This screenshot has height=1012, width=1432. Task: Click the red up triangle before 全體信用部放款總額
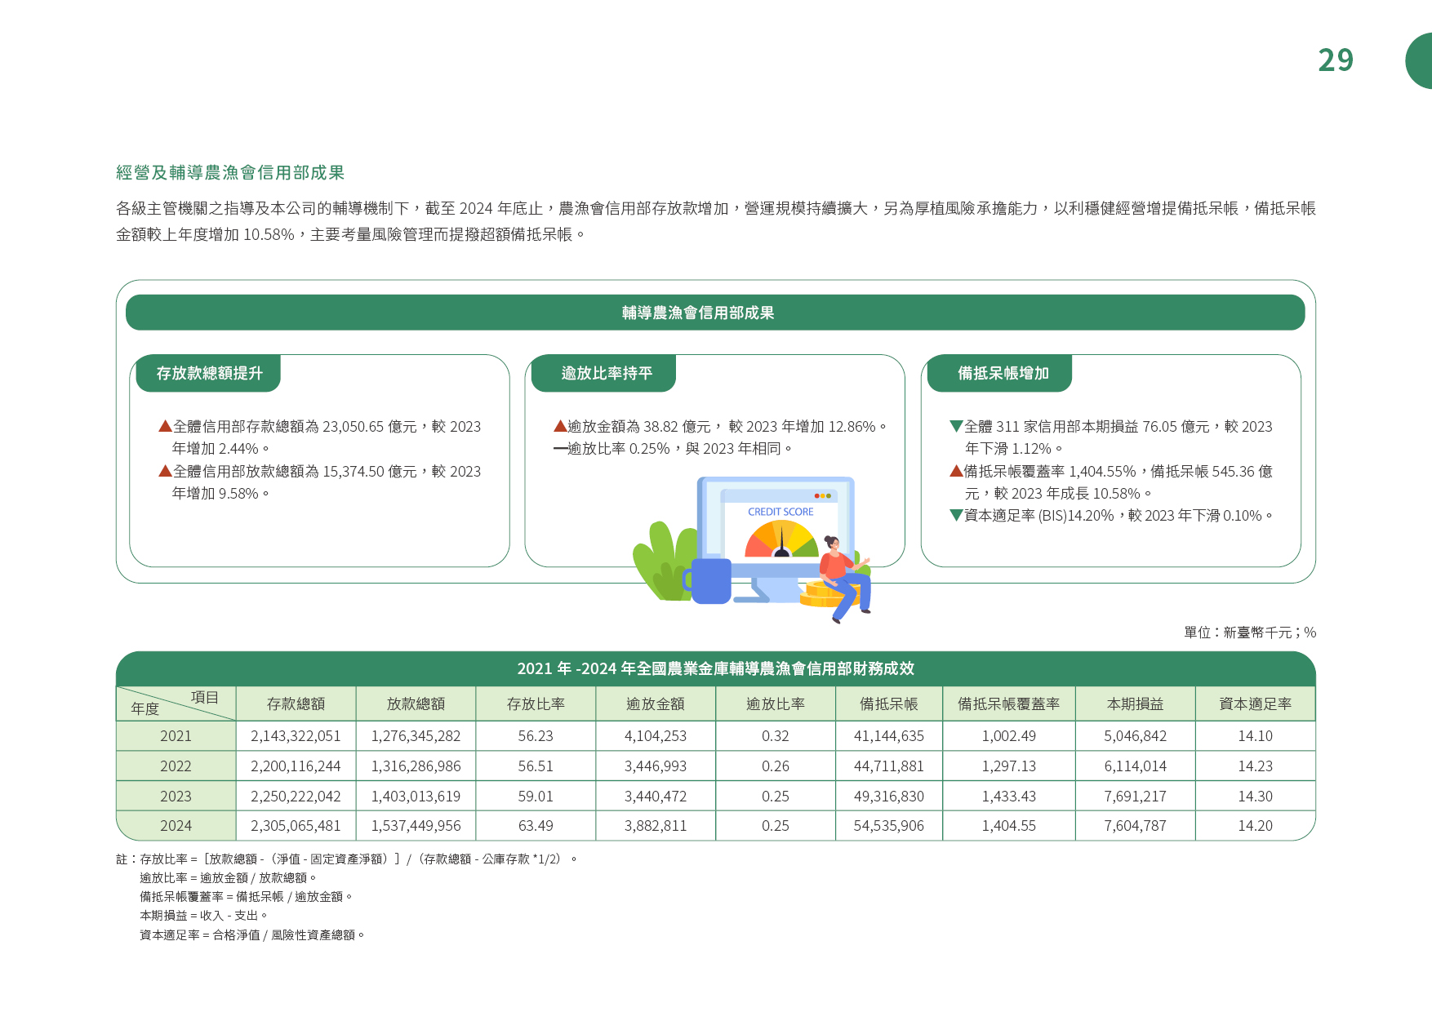point(165,471)
